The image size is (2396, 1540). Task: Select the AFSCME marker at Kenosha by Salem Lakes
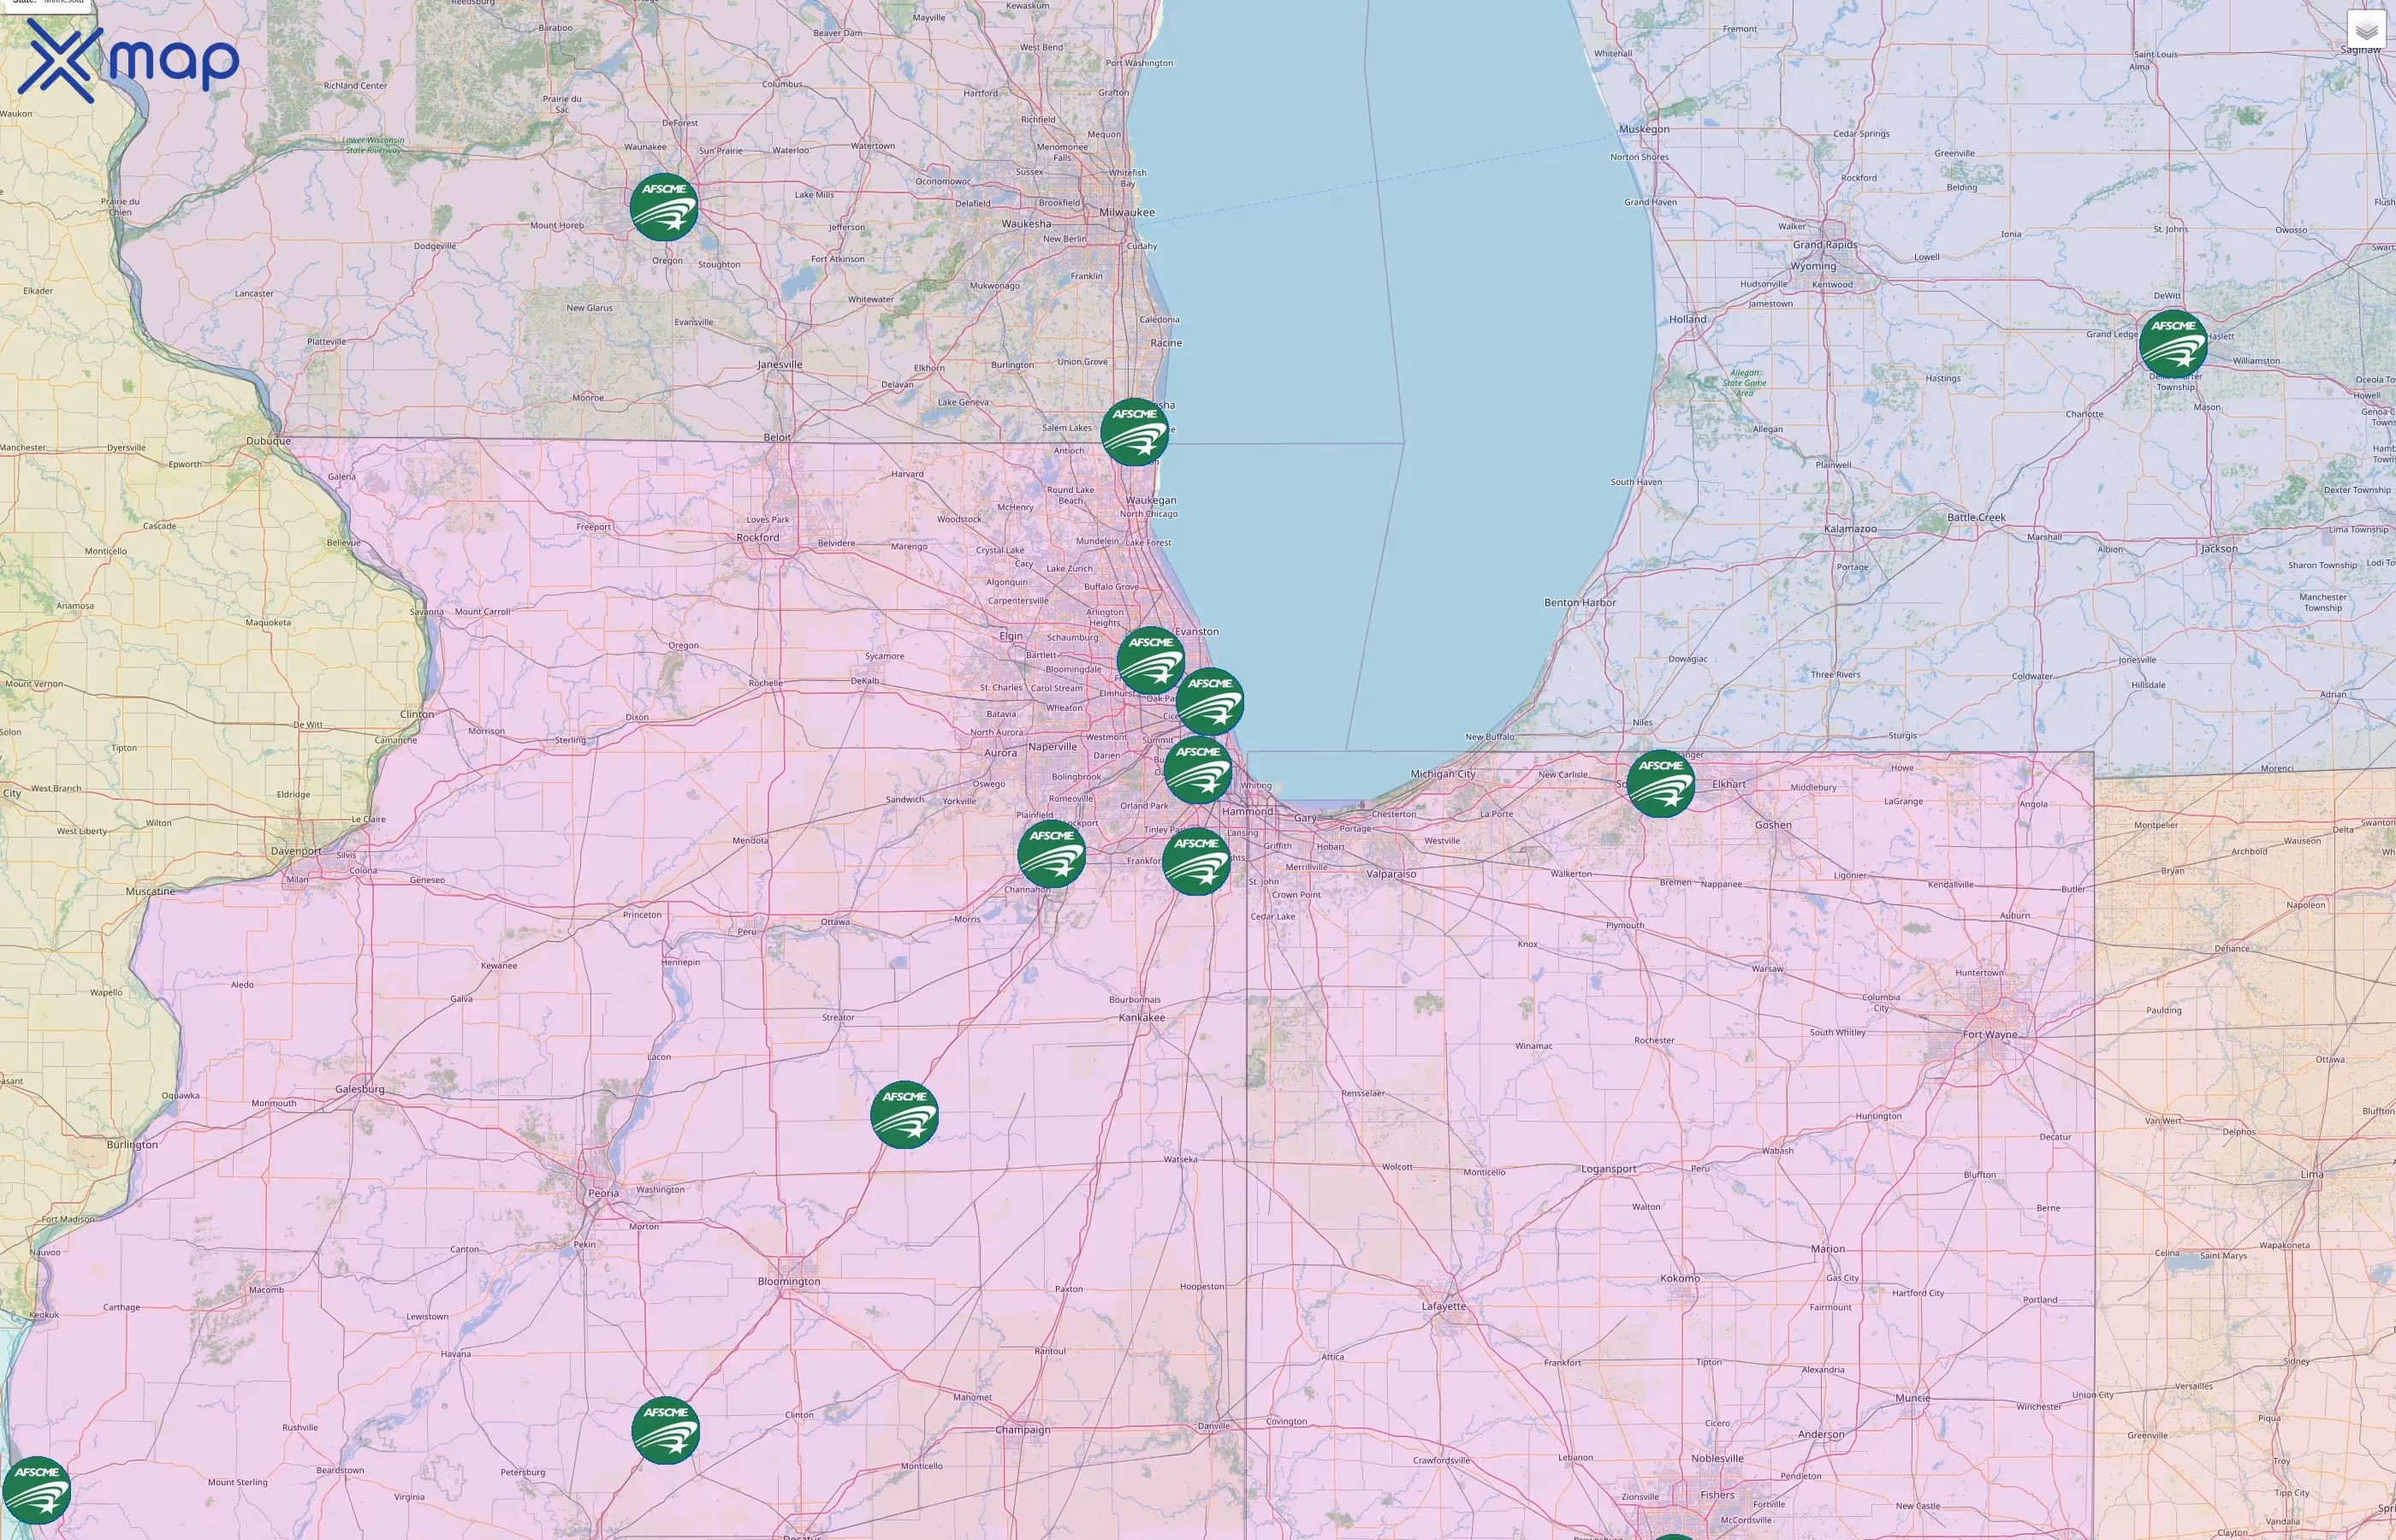tap(1134, 432)
